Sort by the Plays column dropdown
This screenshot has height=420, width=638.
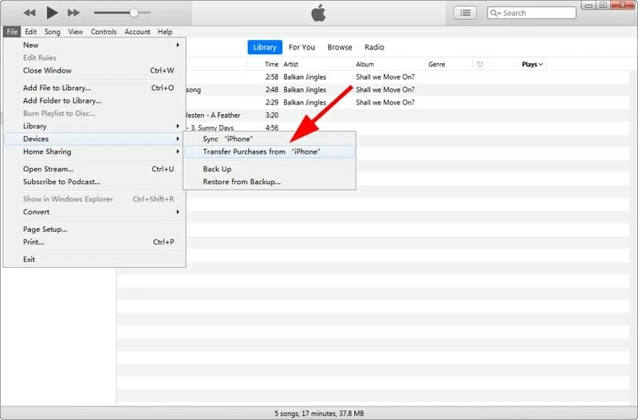click(x=532, y=64)
